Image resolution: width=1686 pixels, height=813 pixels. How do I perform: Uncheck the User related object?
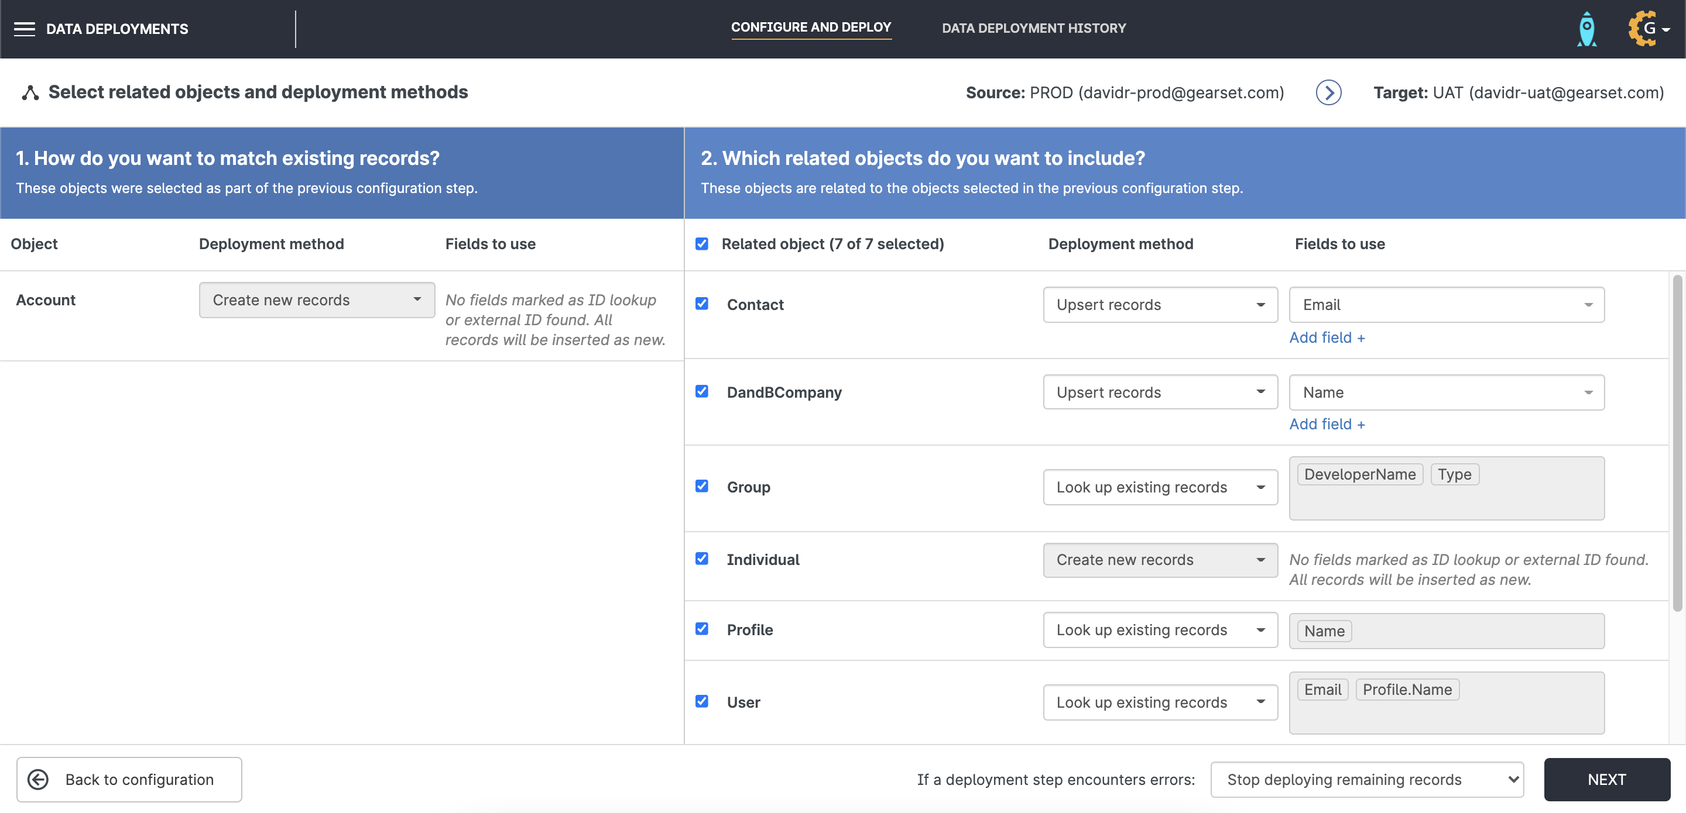[702, 701]
